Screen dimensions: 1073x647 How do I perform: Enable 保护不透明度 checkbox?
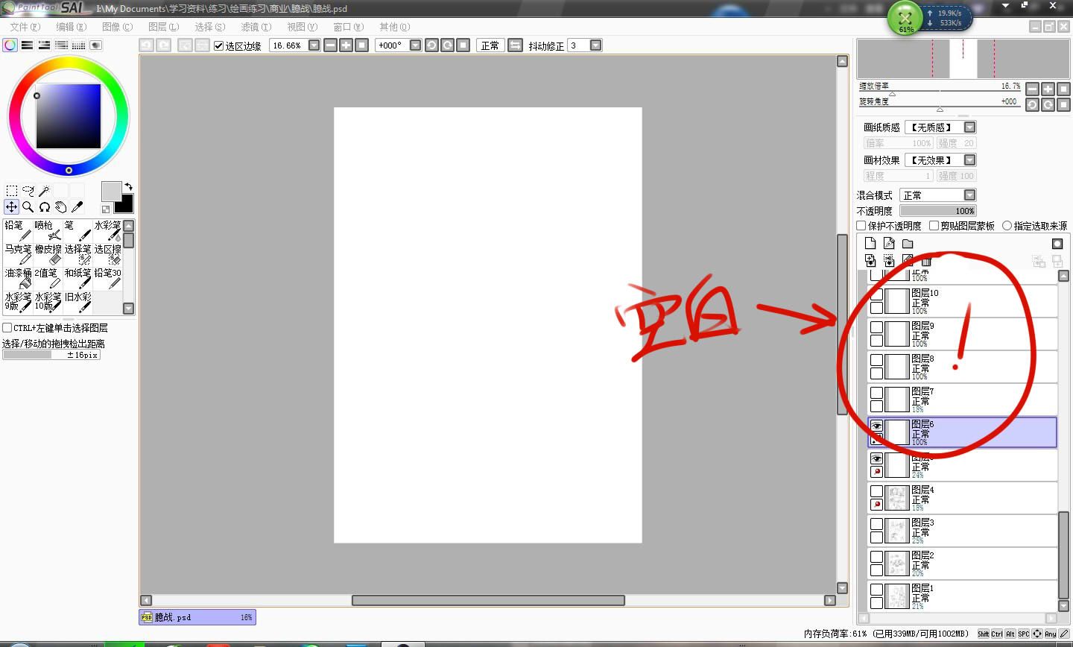(x=861, y=226)
